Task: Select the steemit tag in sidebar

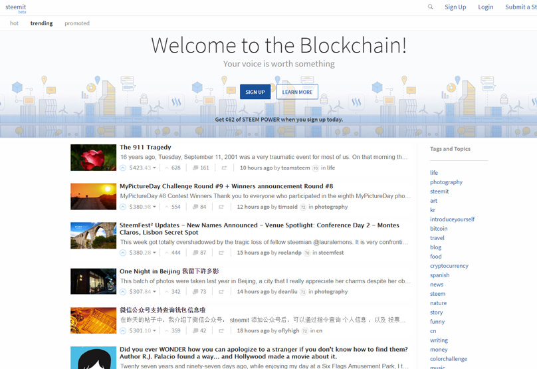Action: coord(439,191)
